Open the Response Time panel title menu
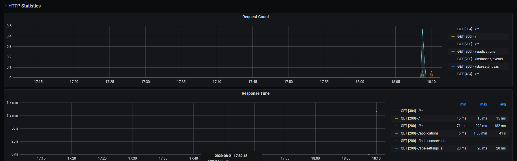 255,93
